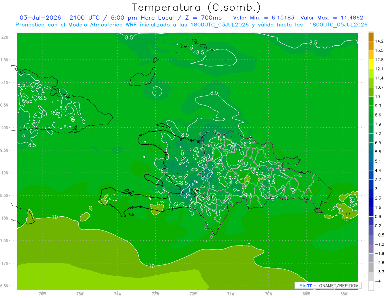Click the legend value 11.4
Image resolution: width=386 pixels, height=298 pixels.
coord(380,78)
